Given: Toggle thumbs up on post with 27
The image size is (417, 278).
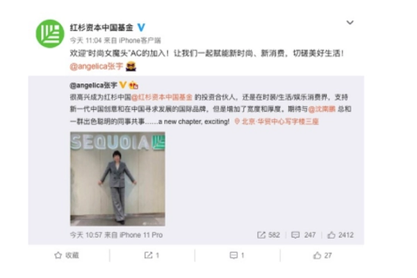Looking at the screenshot, I should tap(322, 255).
